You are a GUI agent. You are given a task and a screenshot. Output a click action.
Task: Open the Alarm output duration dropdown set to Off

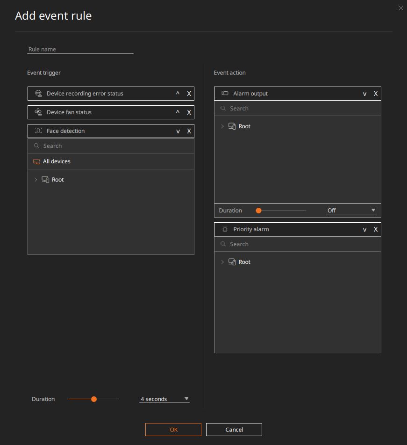[x=351, y=210]
